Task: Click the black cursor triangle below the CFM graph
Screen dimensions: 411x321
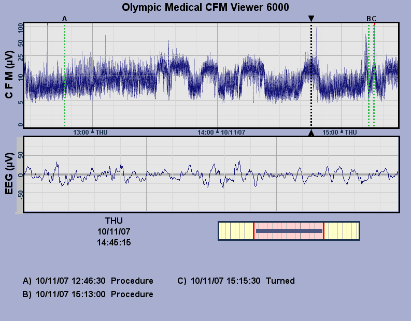Action: [311, 133]
